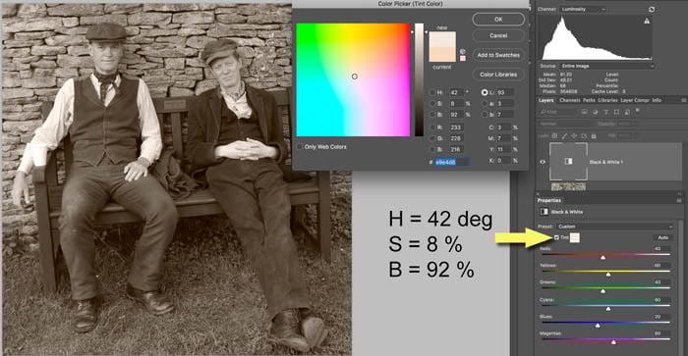
Task: Select the L lightness radio button
Action: 485,92
